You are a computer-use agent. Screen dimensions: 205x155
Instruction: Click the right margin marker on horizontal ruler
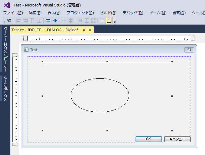tap(193, 38)
